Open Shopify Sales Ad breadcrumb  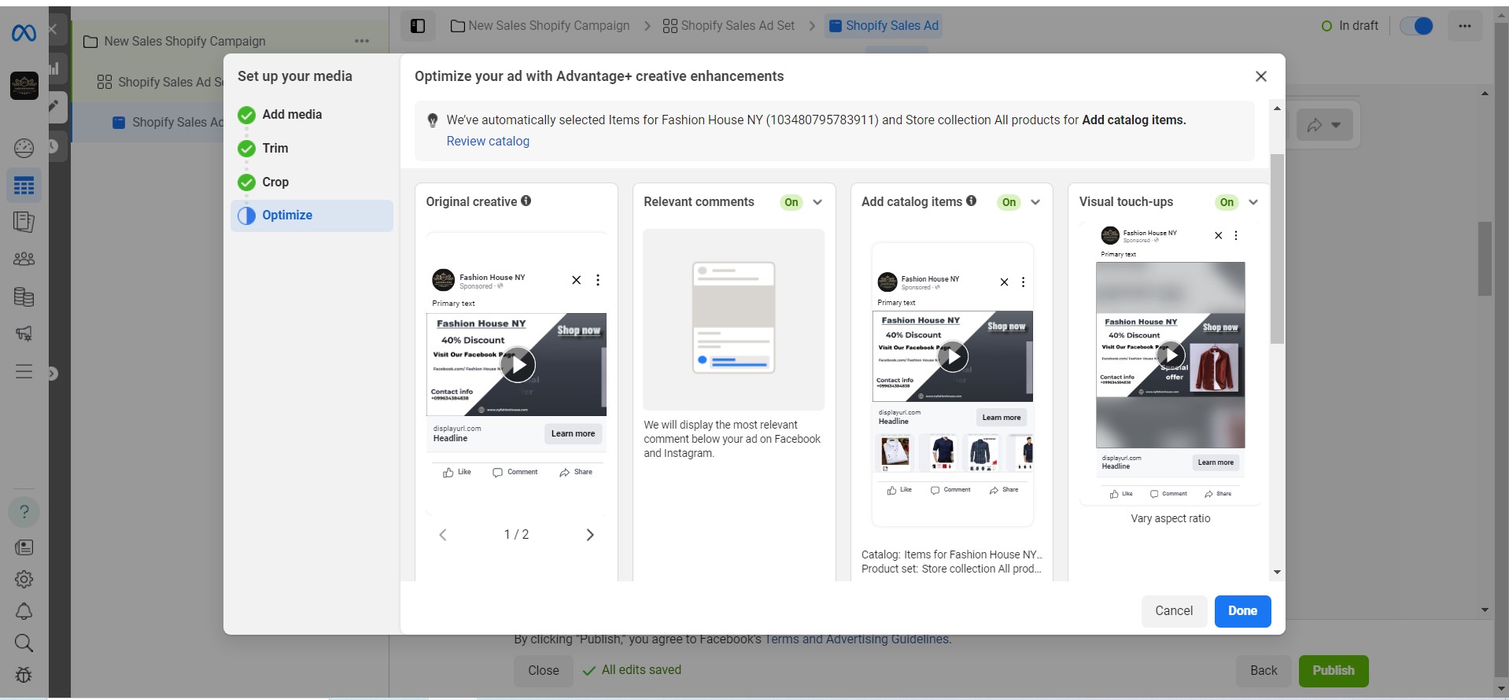pos(884,26)
